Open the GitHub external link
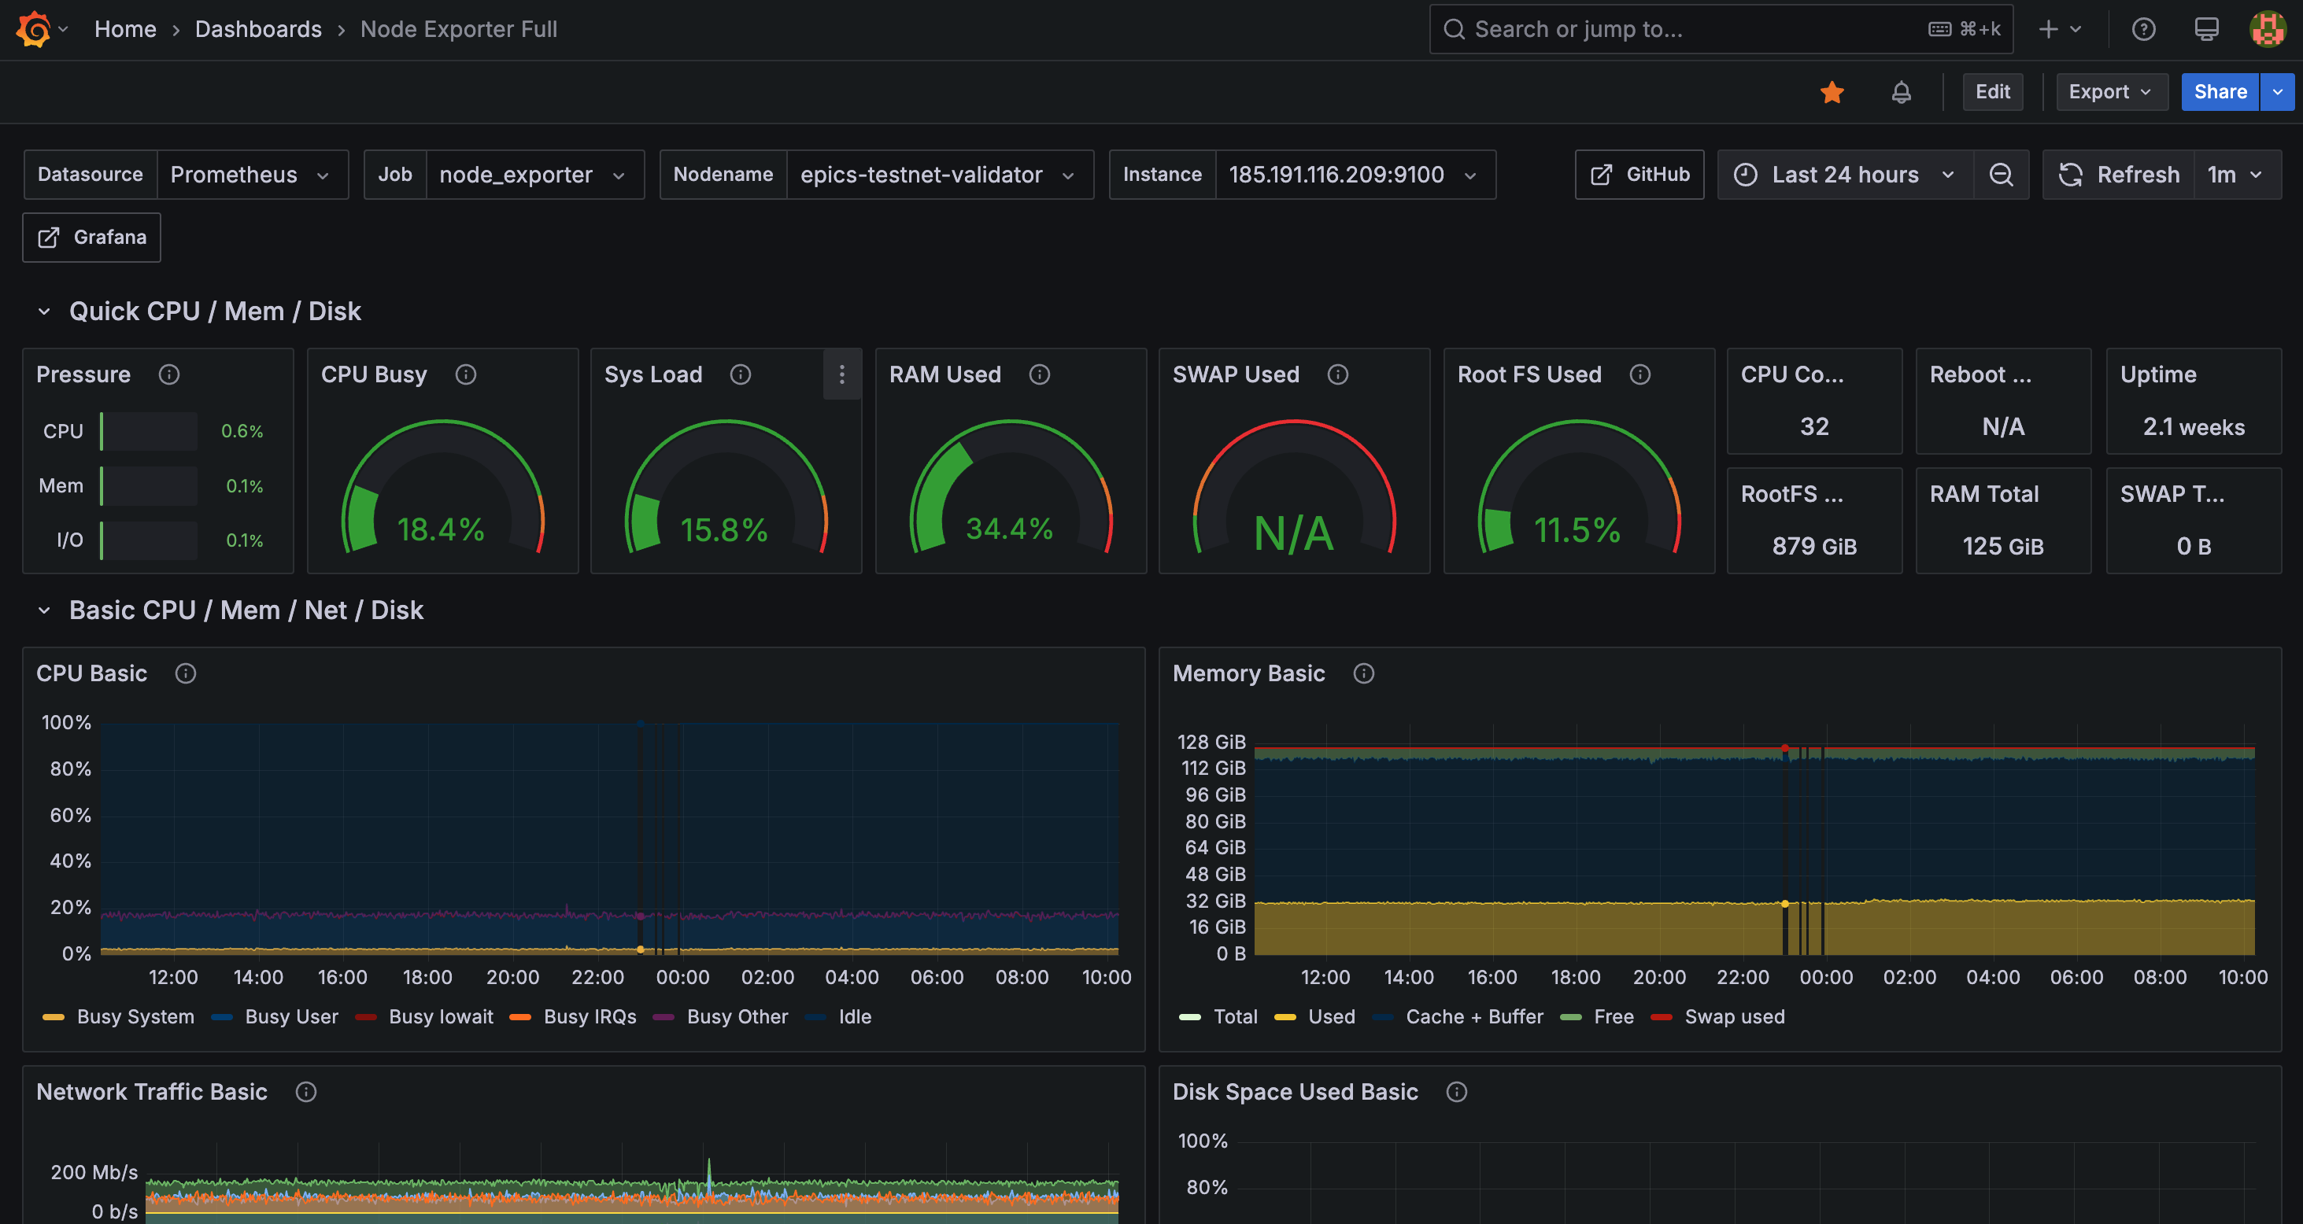 (x=1639, y=174)
